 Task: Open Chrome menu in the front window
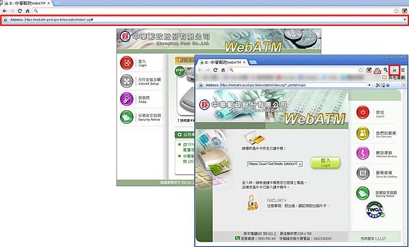[403, 70]
